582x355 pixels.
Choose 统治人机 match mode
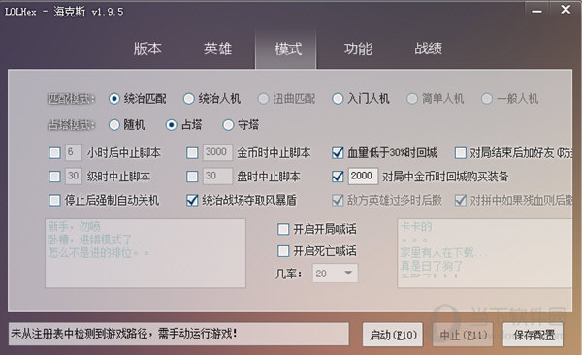(189, 99)
